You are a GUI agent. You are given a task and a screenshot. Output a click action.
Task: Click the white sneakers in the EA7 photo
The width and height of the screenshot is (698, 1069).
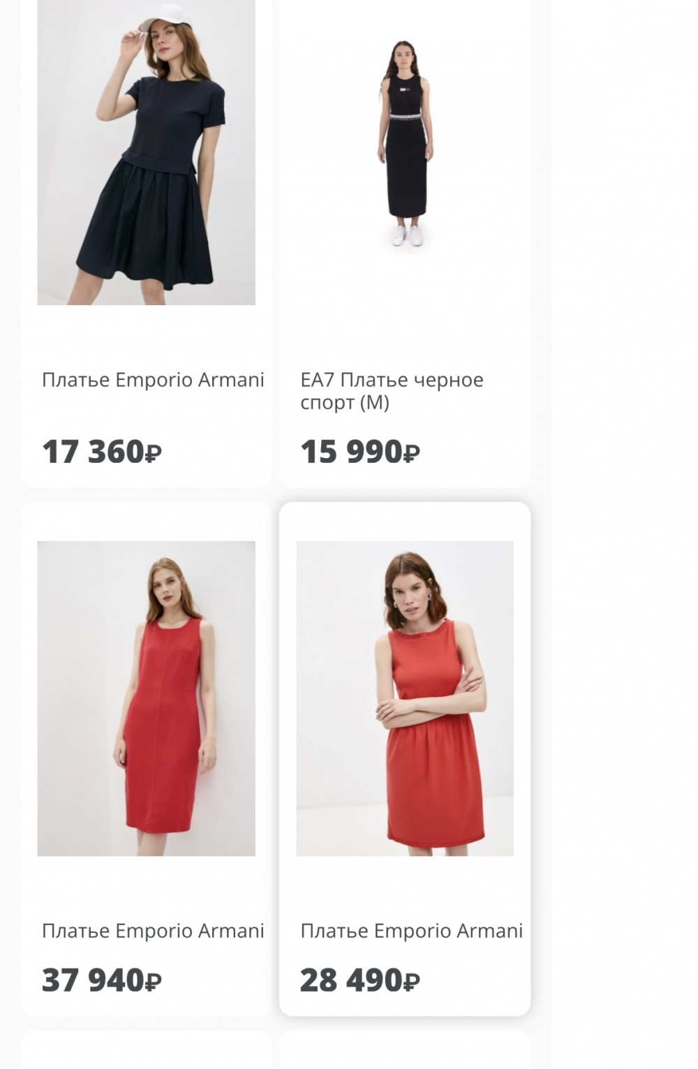pyautogui.click(x=408, y=235)
